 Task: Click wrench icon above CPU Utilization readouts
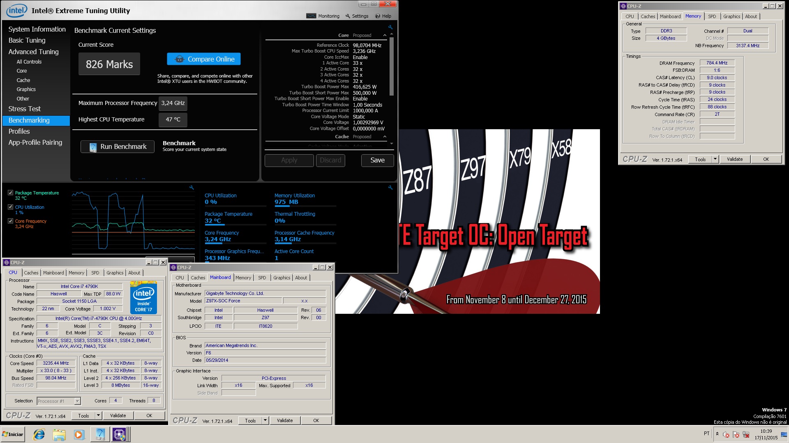click(x=390, y=187)
